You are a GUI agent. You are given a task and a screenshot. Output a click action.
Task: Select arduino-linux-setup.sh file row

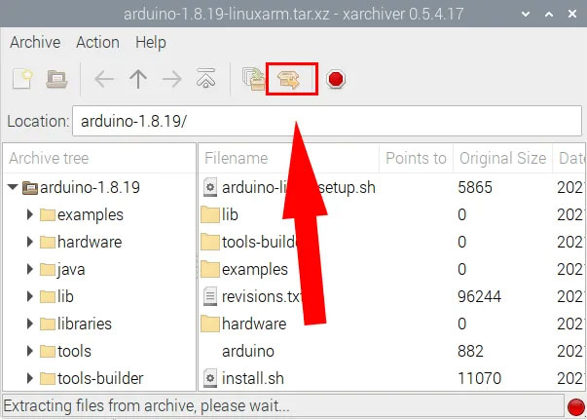coord(391,187)
